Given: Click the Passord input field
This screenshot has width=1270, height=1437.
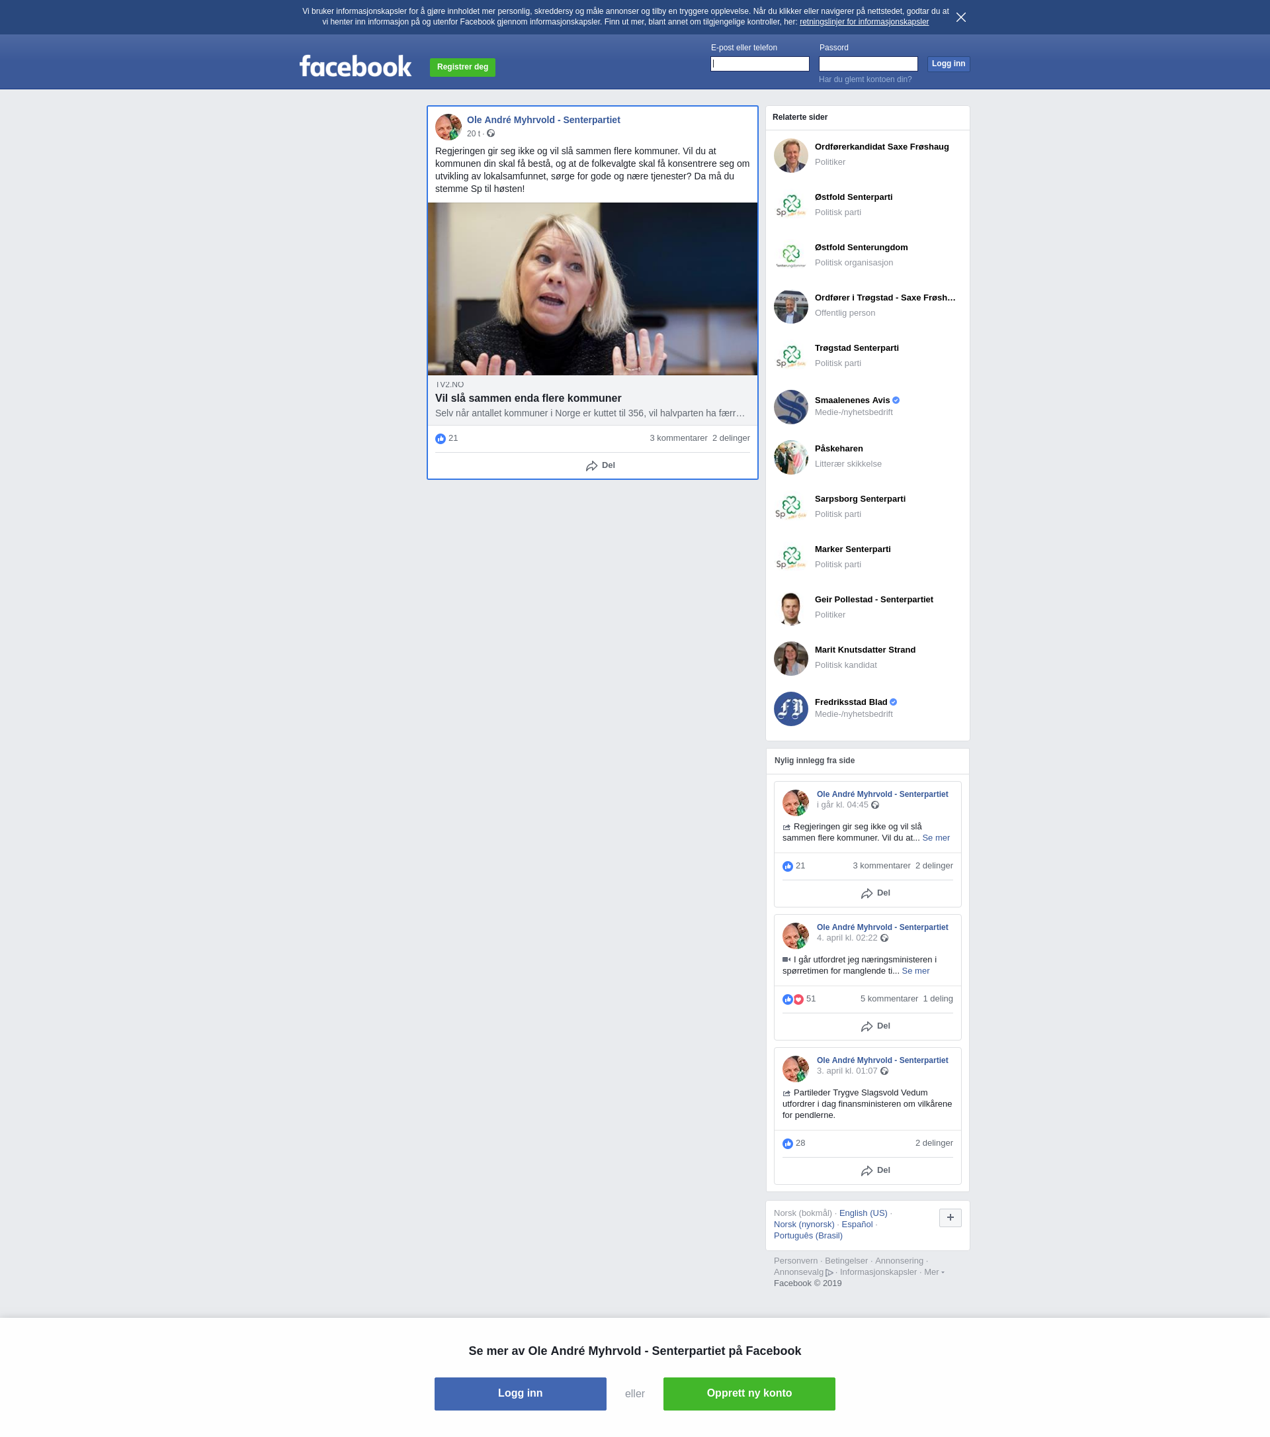Looking at the screenshot, I should click(x=868, y=64).
